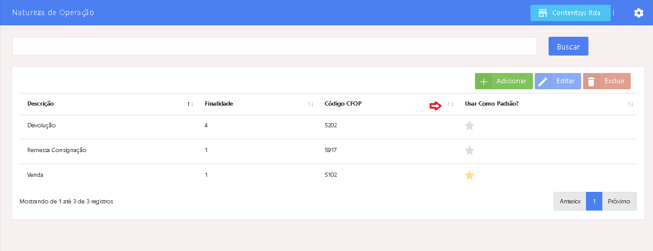
Task: Focus the search text field
Action: click(274, 46)
